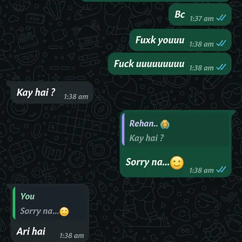Screen dimensions: 242x242
Task: Tap the 'Fuck uuuuuuuuu' message bubble
Action: 169,64
